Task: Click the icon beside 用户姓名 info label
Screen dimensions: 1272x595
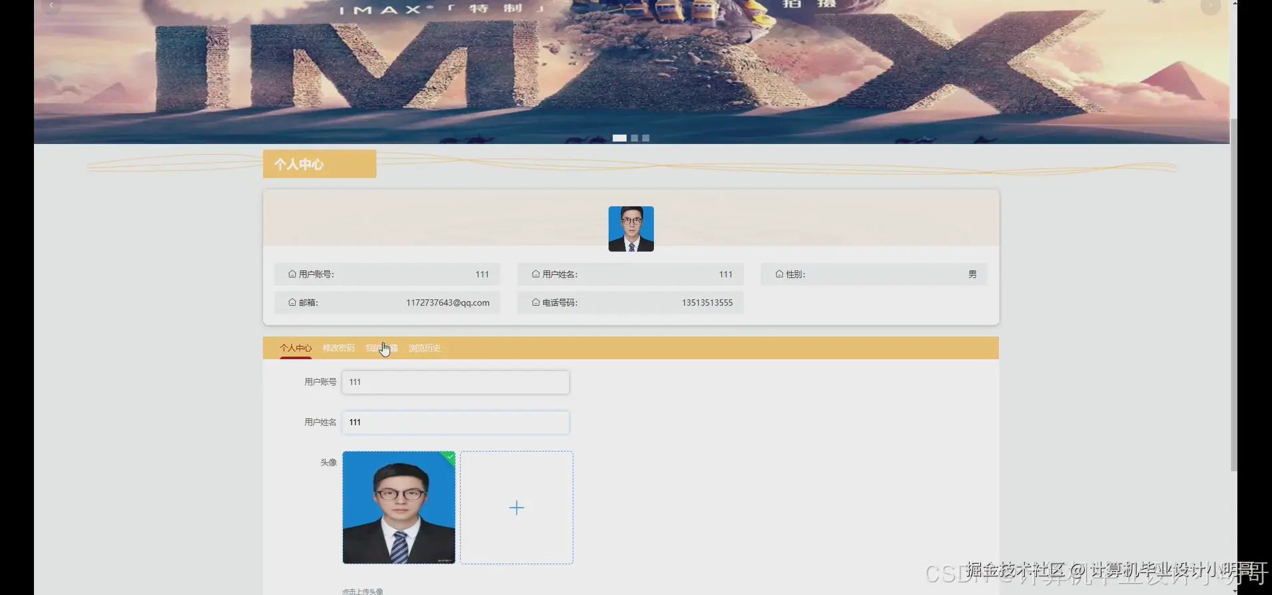Action: [535, 274]
